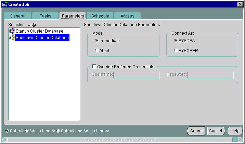Choose Abort shutdown mode
Screen dimensions: 245x144
(x=97, y=50)
